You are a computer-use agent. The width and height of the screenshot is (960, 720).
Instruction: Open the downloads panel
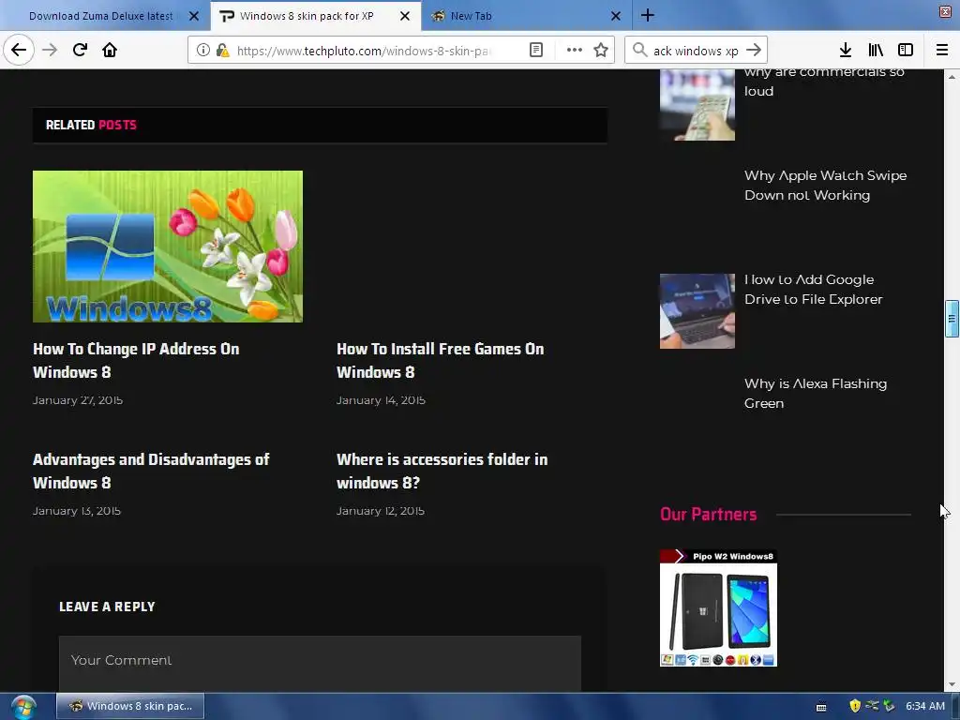[846, 51]
